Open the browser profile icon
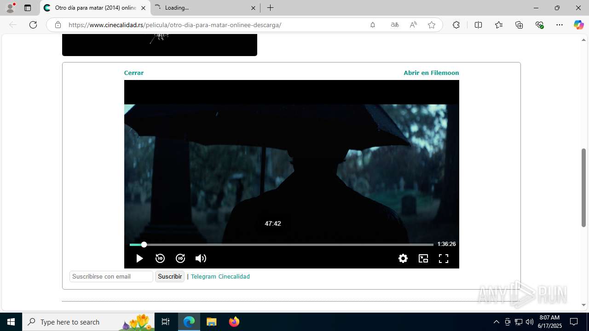This screenshot has width=589, height=331. tap(10, 8)
